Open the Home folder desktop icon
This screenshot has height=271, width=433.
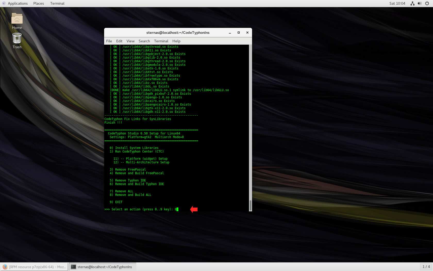click(17, 21)
